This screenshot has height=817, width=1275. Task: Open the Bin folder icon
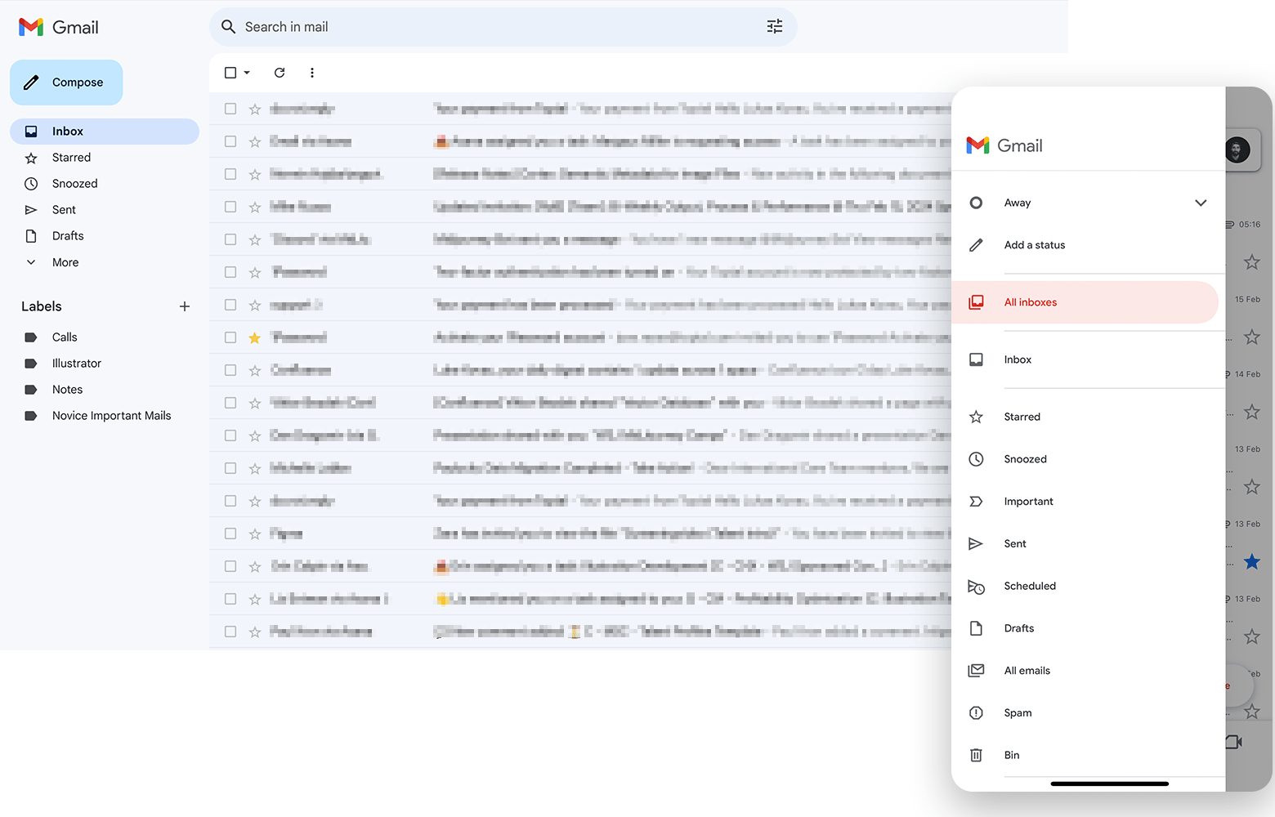pyautogui.click(x=976, y=755)
